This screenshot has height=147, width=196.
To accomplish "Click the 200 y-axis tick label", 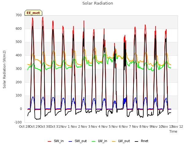I will tap(19, 82).
